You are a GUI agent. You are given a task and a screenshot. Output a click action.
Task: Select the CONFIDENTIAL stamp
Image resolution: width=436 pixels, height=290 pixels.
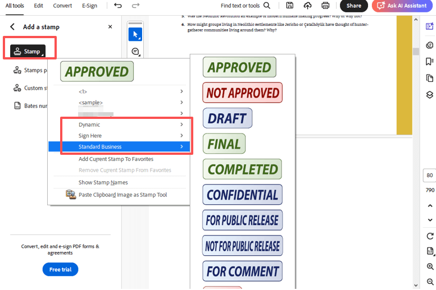[243, 195]
